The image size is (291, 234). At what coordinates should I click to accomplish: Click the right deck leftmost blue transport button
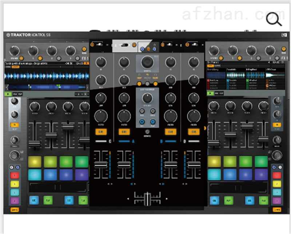tap(214, 201)
